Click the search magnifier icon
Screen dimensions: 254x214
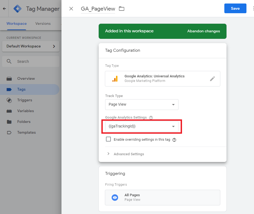coord(9,61)
